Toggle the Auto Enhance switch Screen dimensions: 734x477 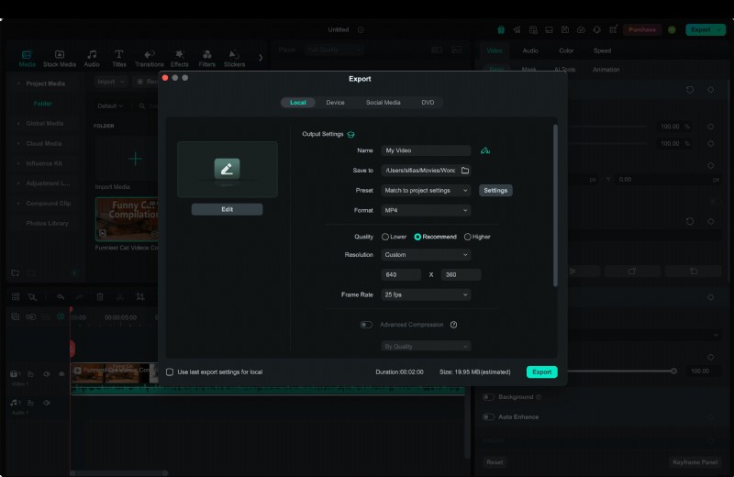[x=488, y=416]
